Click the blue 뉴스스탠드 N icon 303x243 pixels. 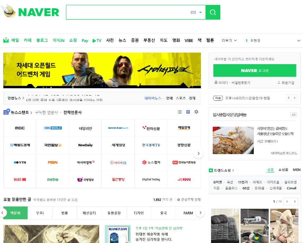[x=6, y=112]
